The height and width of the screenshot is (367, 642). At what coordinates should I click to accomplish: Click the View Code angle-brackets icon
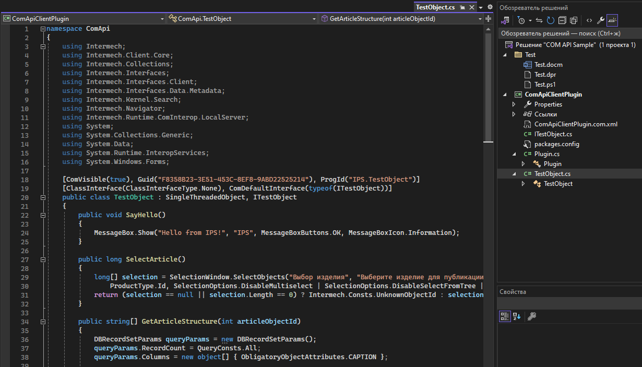click(589, 20)
